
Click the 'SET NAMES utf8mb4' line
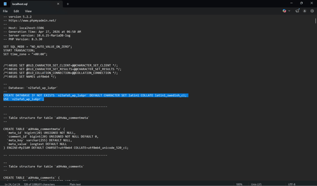(30, 77)
